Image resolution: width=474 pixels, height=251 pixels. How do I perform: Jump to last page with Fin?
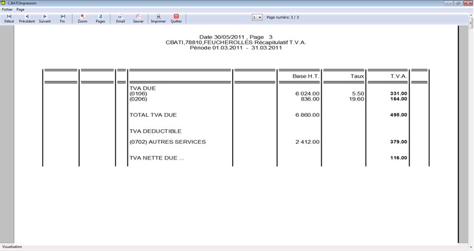tap(62, 19)
